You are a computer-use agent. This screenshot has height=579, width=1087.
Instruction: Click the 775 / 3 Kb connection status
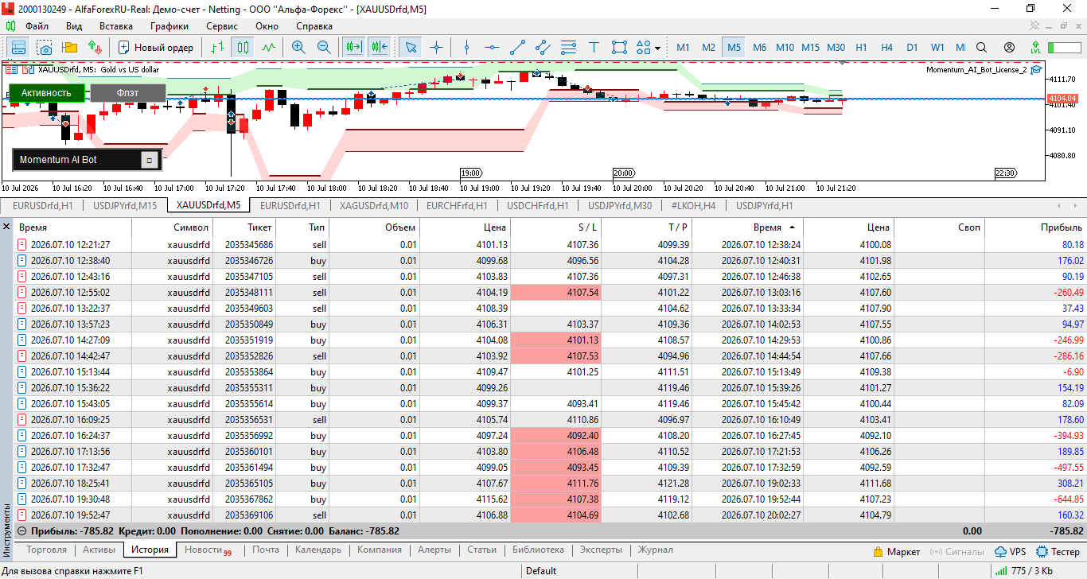(1023, 570)
